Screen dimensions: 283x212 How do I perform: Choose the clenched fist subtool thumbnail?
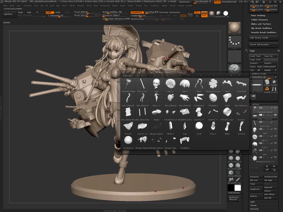coord(170,98)
